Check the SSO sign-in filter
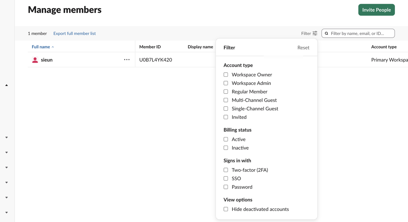 [x=226, y=178]
